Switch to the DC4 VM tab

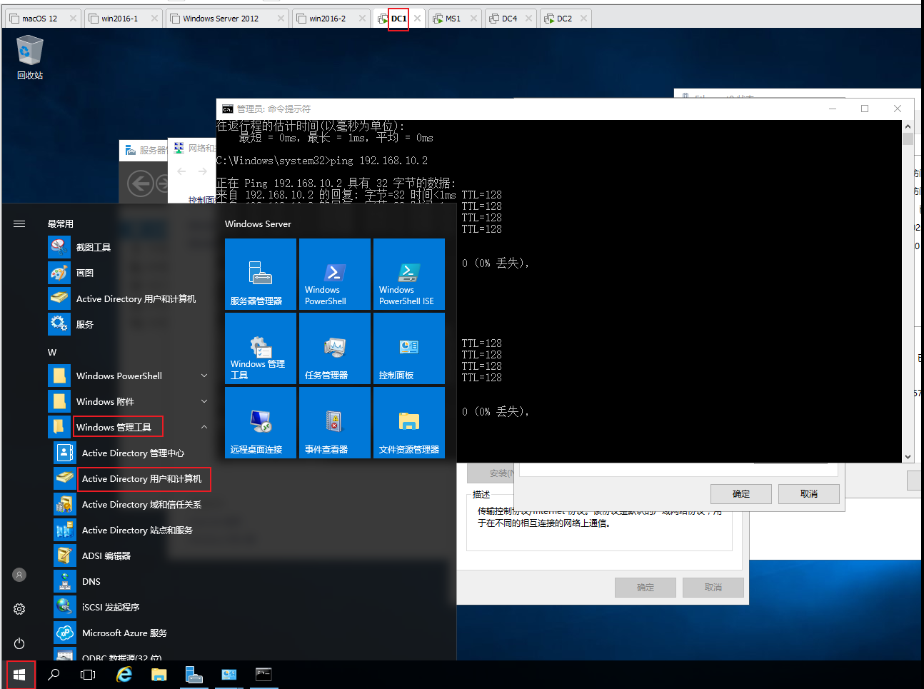(x=509, y=19)
